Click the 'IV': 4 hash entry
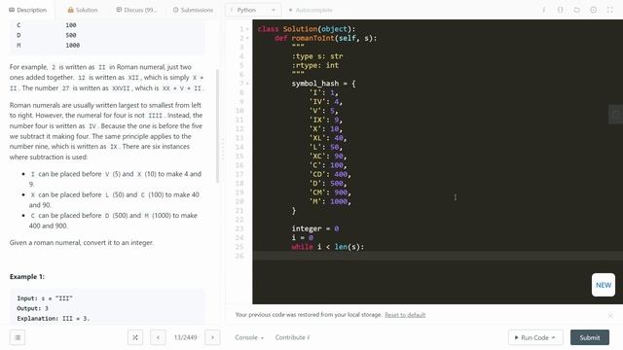The image size is (623, 350). (x=326, y=101)
